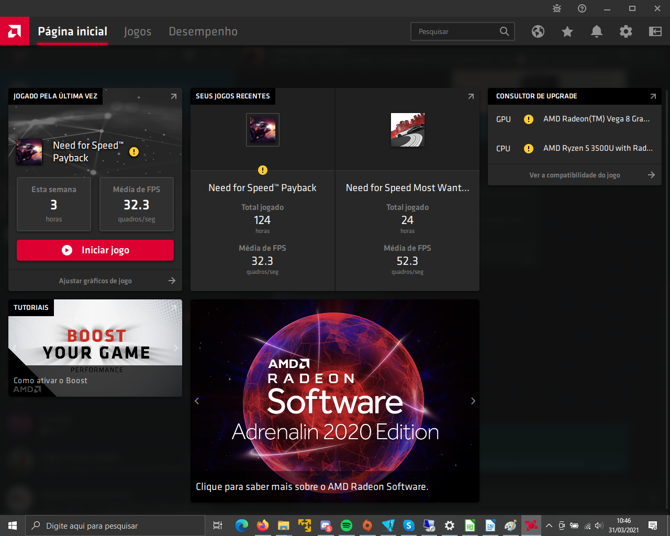Click the warning icon above the Need for Speed Payback recent card
Screen dimensions: 670x536
(x=263, y=170)
